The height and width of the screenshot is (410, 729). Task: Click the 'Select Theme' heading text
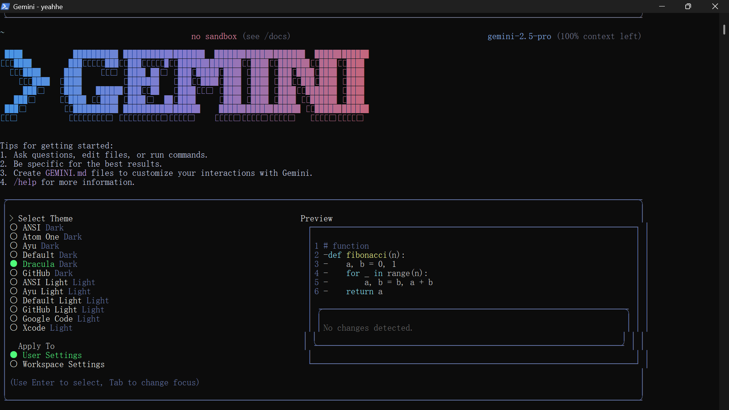click(x=46, y=219)
